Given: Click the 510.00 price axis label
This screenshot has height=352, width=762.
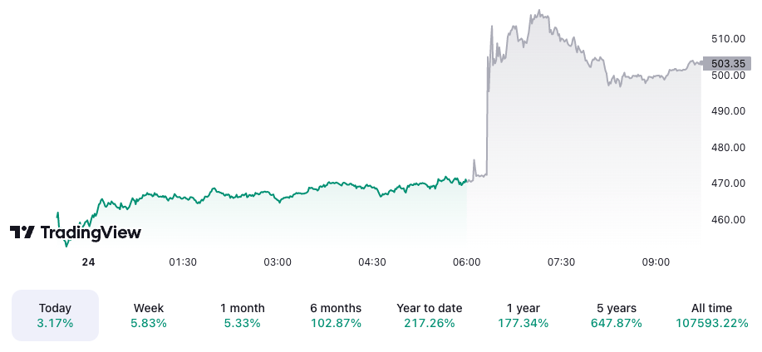Looking at the screenshot, I should pos(726,38).
